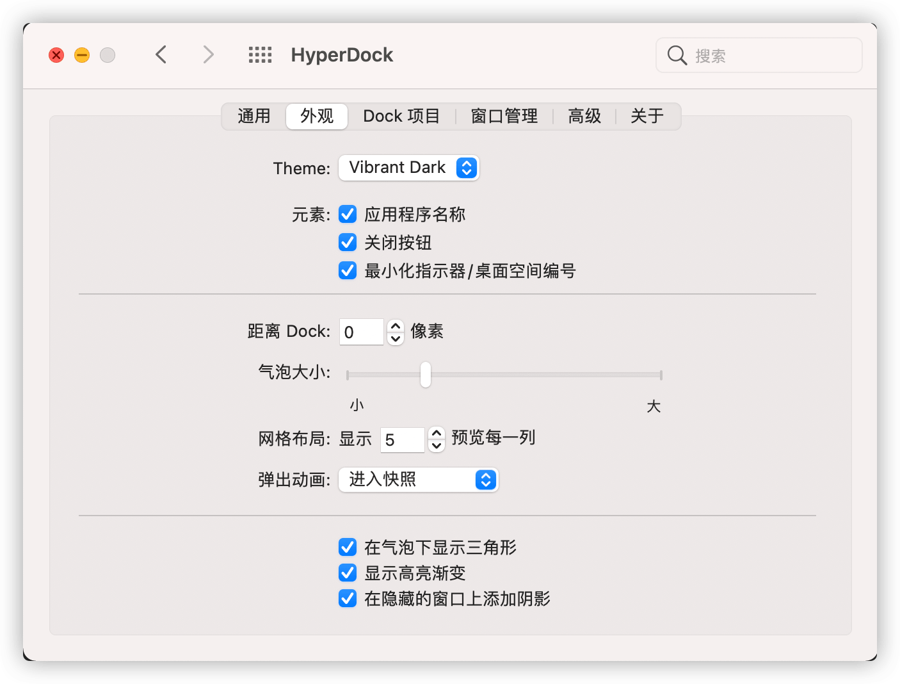Viewport: 900px width, 684px height.
Task: Toggle 应用程序名称 checkbox
Action: (x=348, y=214)
